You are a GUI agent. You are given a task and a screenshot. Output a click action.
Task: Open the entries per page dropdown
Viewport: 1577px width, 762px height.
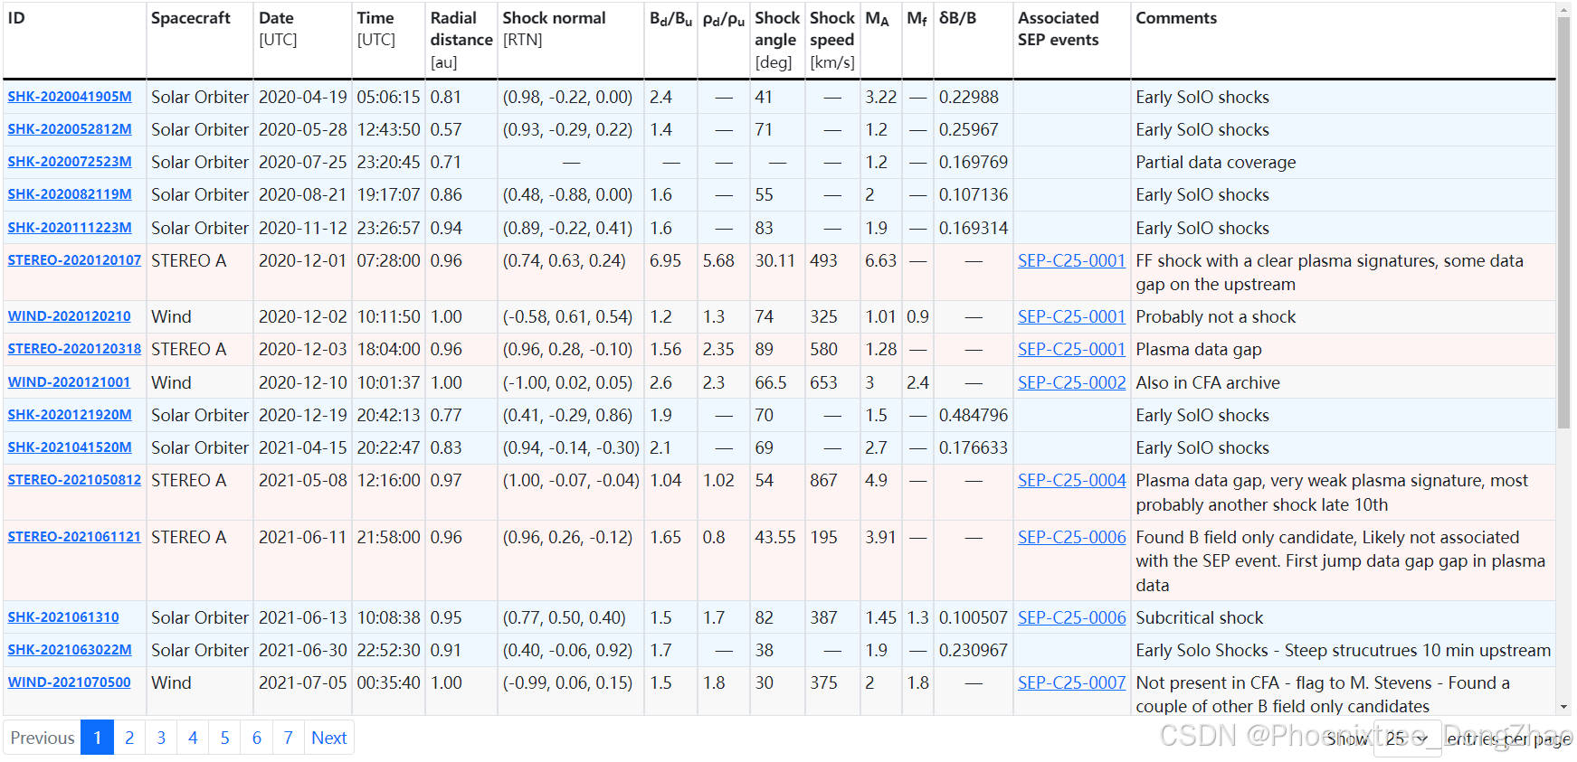(x=1407, y=738)
